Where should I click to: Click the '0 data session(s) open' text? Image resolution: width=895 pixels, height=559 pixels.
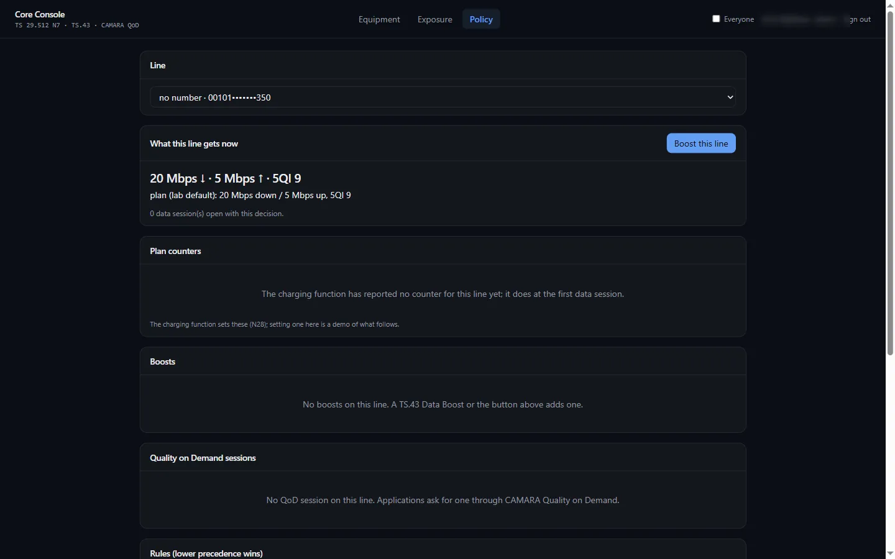[x=216, y=214]
